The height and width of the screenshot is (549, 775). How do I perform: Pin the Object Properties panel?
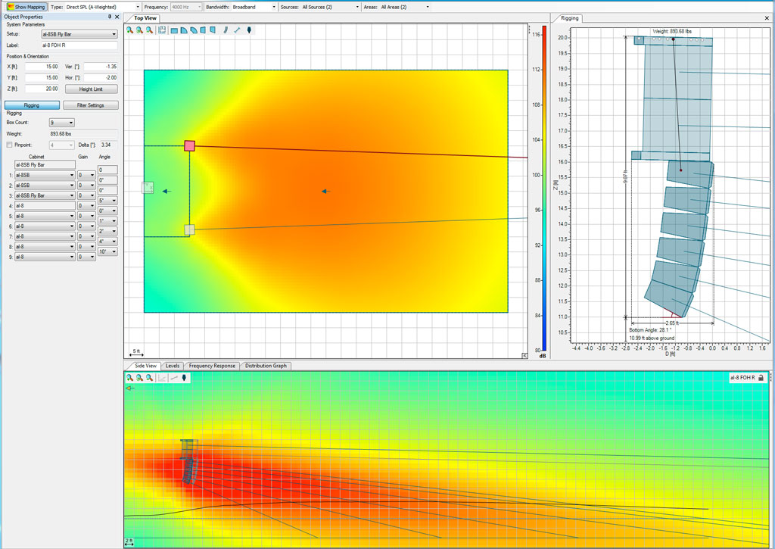click(x=110, y=17)
